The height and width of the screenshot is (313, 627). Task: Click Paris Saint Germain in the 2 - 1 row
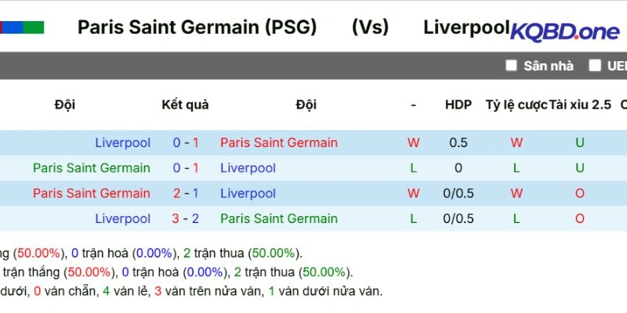pyautogui.click(x=91, y=193)
